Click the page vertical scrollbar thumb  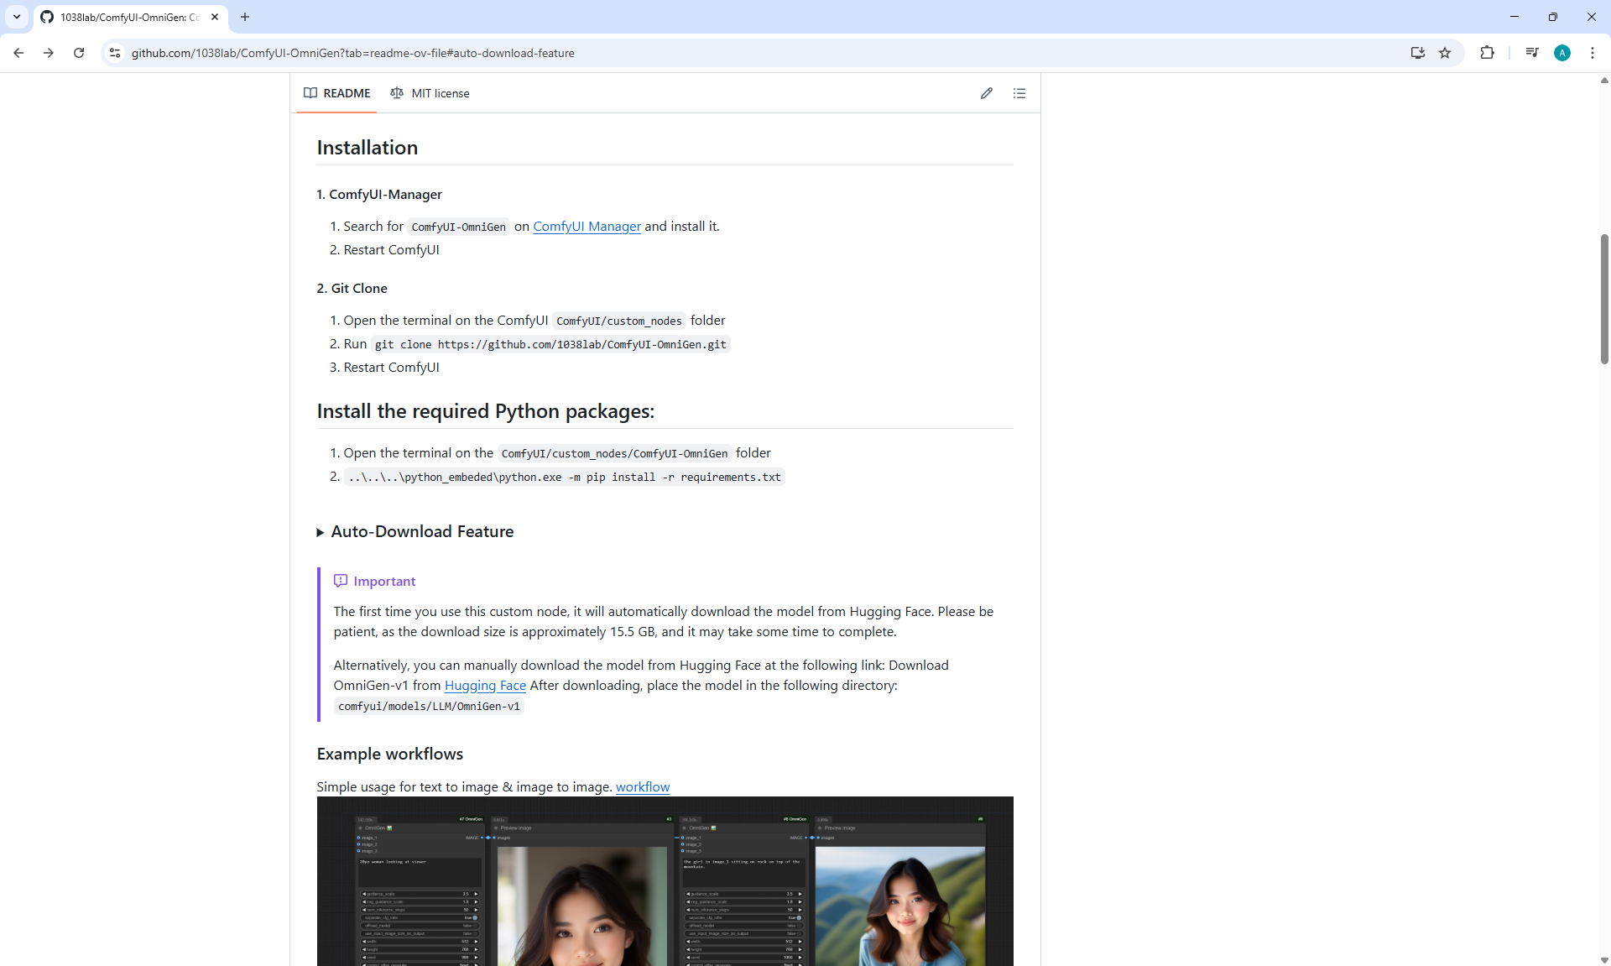point(1603,298)
